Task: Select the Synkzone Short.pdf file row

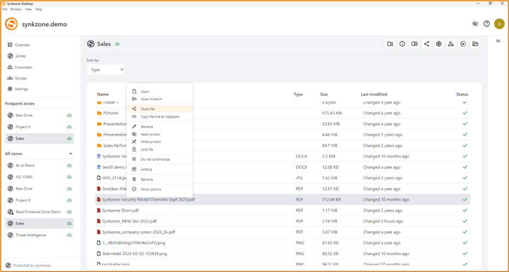Action: pyautogui.click(x=120, y=210)
